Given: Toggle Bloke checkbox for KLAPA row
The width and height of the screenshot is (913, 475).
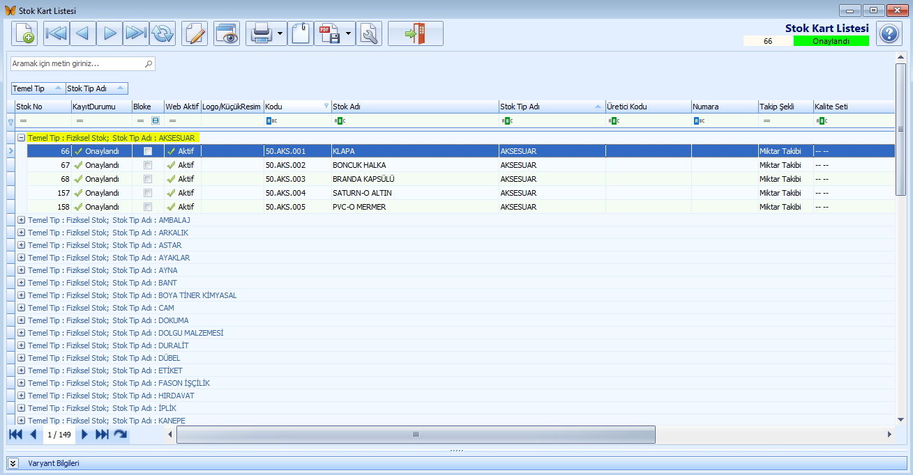Looking at the screenshot, I should click(148, 151).
